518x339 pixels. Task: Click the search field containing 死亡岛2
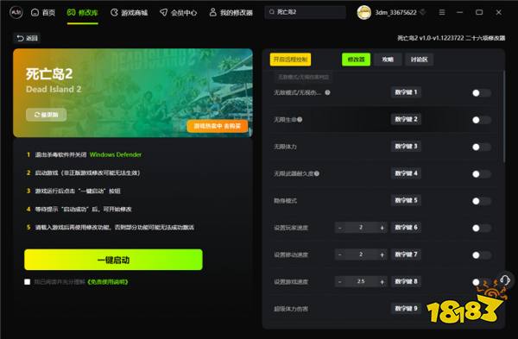tap(305, 12)
